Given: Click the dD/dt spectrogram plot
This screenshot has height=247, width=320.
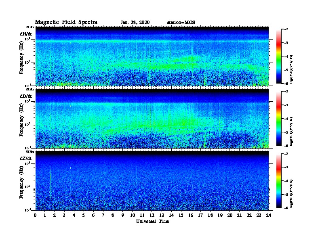Looking at the screenshot, I should [152, 119].
